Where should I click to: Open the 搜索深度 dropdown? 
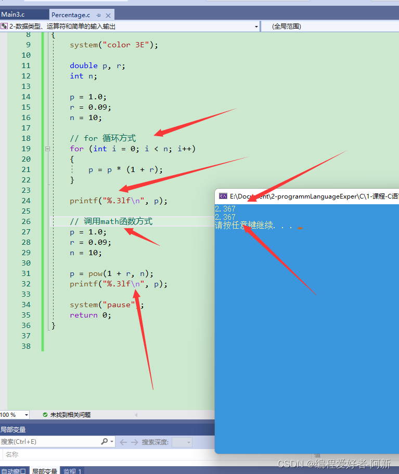pos(182,442)
